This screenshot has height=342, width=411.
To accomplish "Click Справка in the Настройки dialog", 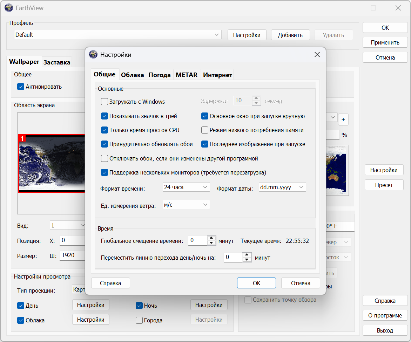I will click(110, 283).
